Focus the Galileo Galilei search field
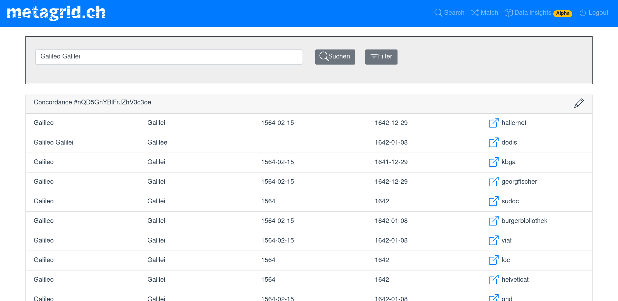Image resolution: width=618 pixels, height=301 pixels. point(169,57)
